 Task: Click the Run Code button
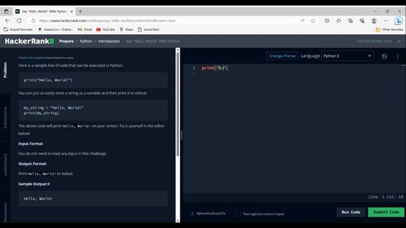click(x=351, y=212)
